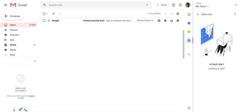Image resolution: width=240 pixels, height=112 pixels.
Task: Open the Keep side panel icon
Action: point(189,32)
